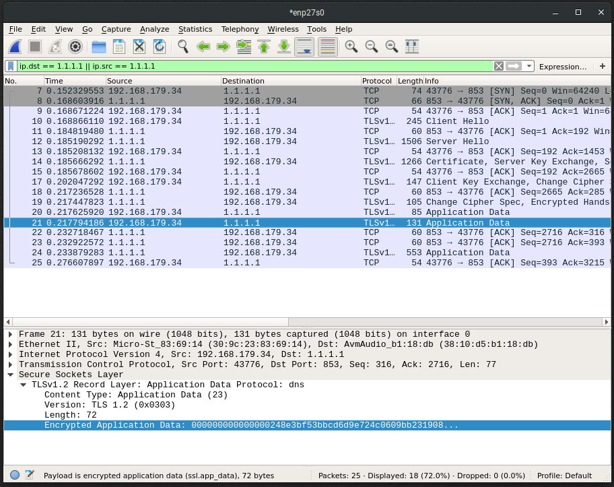Viewport: 614px width, 487px height.
Task: Open filter bookmarks icon
Action: click(x=11, y=66)
